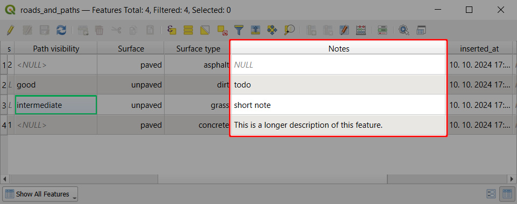Invert the feature selection

205,30
